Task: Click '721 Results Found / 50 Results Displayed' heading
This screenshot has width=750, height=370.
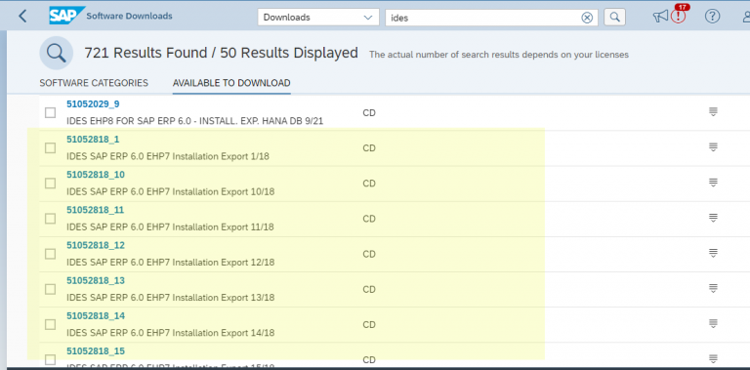Action: point(221,53)
